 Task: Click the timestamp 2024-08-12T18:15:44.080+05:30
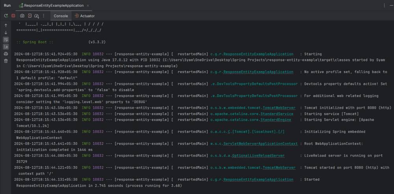(x=46, y=156)
